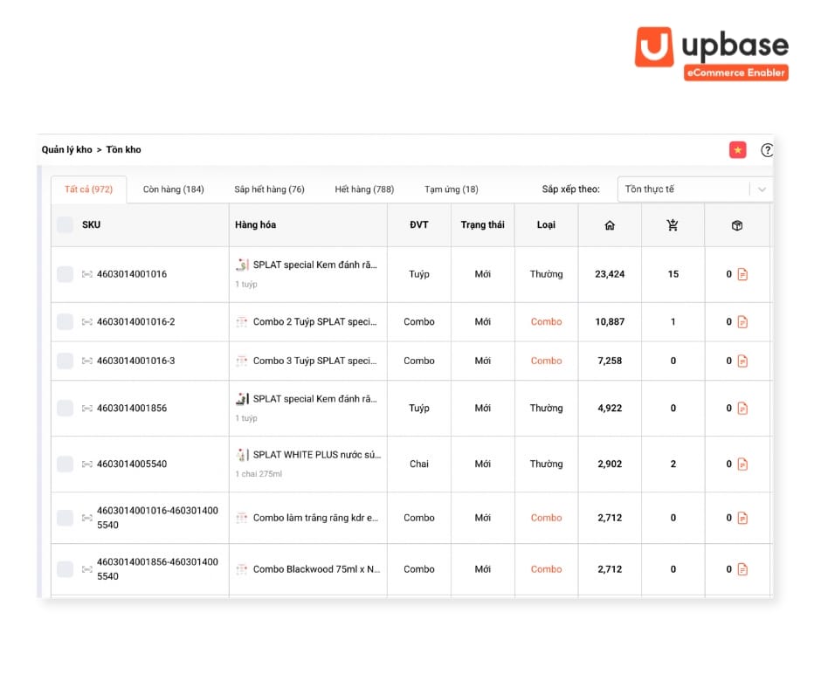Switch to Sắp hết hàng (76) tab
821x688 pixels.
269,189
